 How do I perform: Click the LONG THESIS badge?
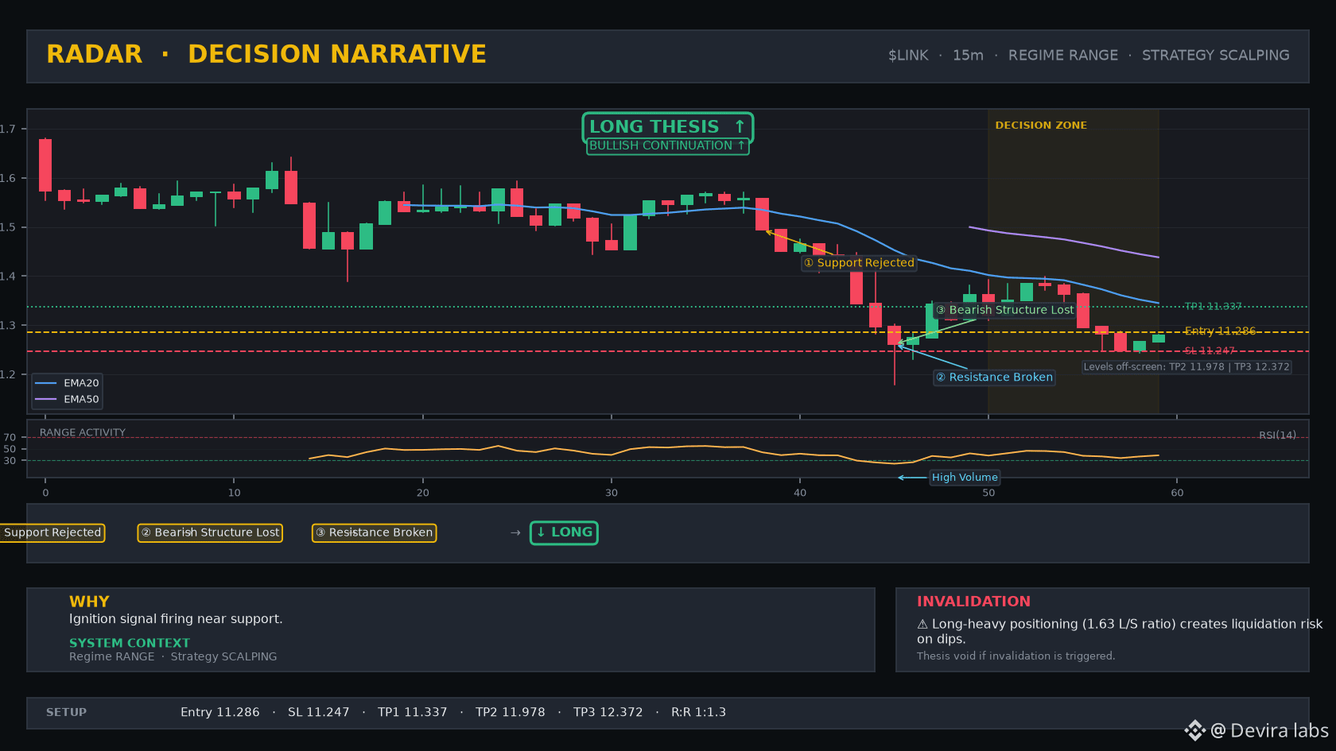point(668,126)
